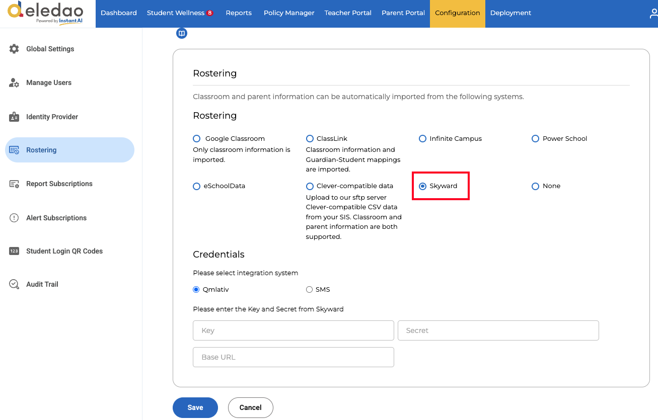Focus the Secret input field
This screenshot has width=658, height=420.
click(x=498, y=330)
